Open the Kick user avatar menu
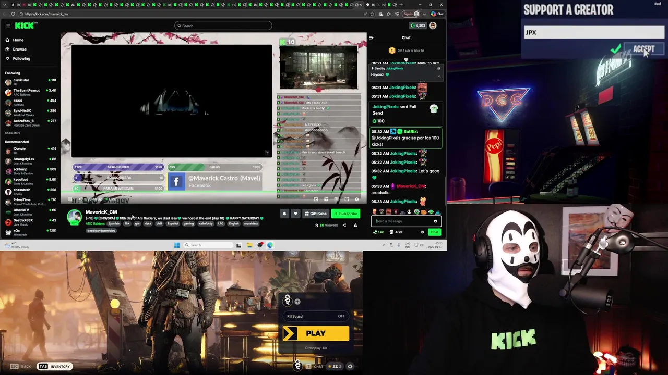 point(433,26)
